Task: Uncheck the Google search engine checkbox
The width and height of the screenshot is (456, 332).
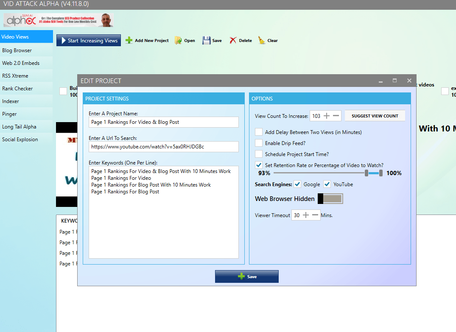Action: (297, 184)
